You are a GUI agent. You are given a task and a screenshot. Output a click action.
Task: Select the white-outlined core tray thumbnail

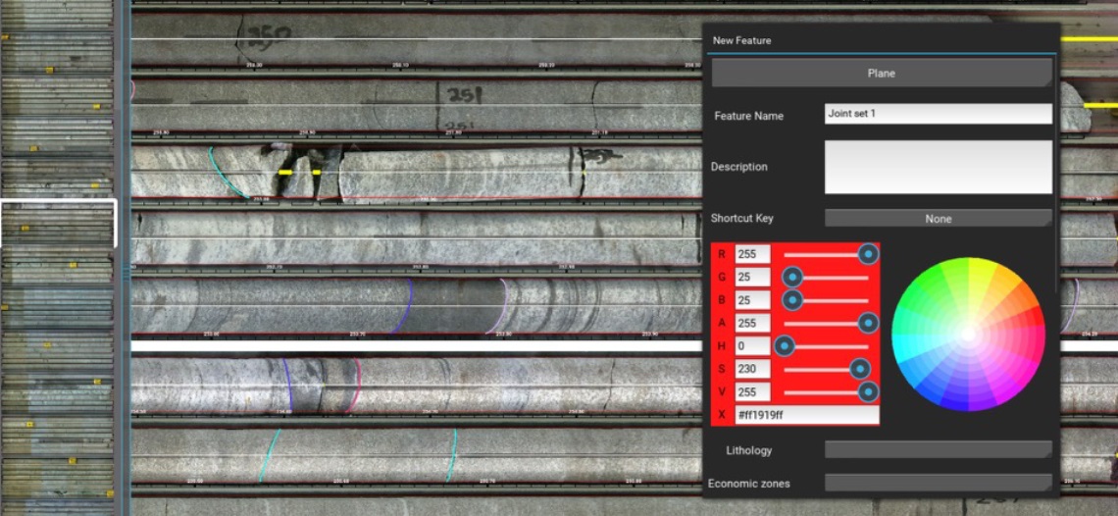[58, 224]
